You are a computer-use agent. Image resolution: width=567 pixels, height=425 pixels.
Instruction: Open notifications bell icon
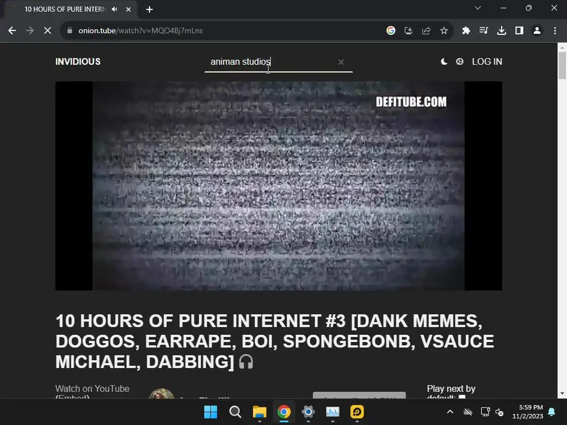pos(552,412)
